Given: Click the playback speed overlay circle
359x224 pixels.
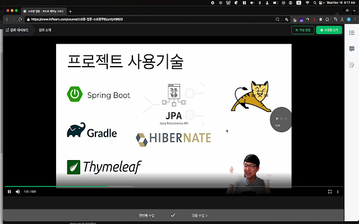Looking at the screenshot, I should pos(281,119).
